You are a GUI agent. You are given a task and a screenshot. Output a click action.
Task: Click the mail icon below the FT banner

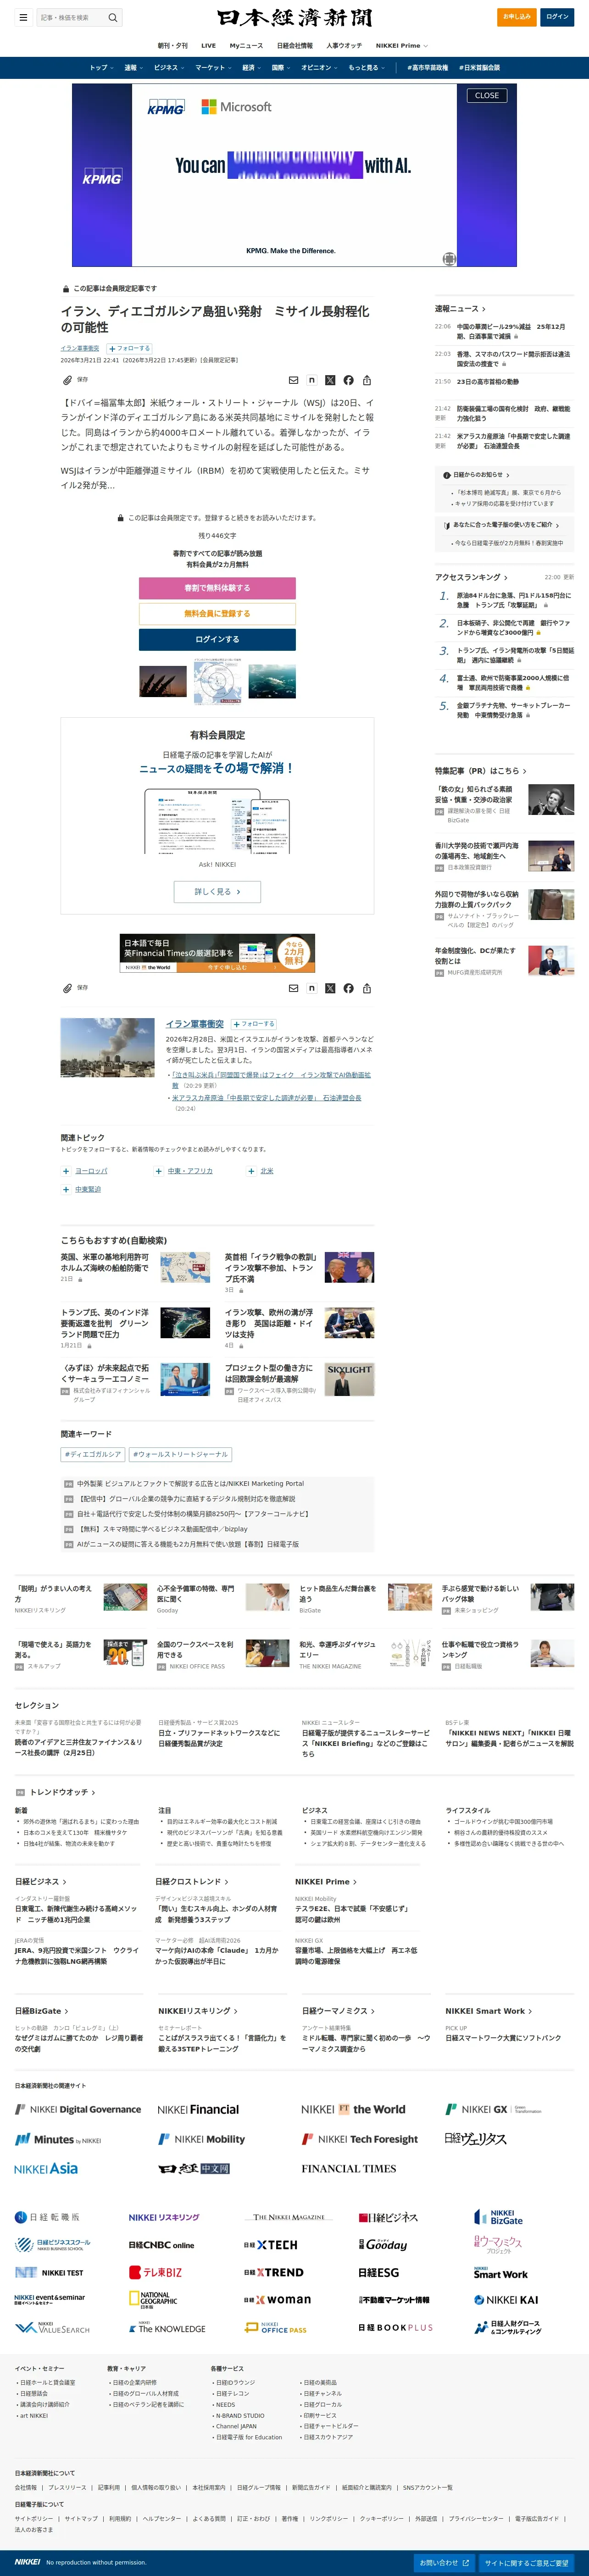pyautogui.click(x=293, y=988)
